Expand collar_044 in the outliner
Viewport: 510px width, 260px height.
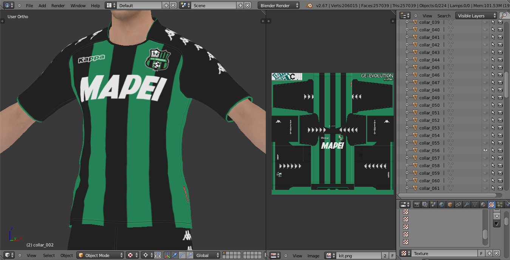tap(407, 60)
